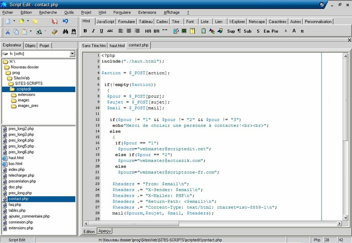The width and height of the screenshot is (352, 243).
Task: Click the green clipboard icon
Action: (x=203, y=31)
